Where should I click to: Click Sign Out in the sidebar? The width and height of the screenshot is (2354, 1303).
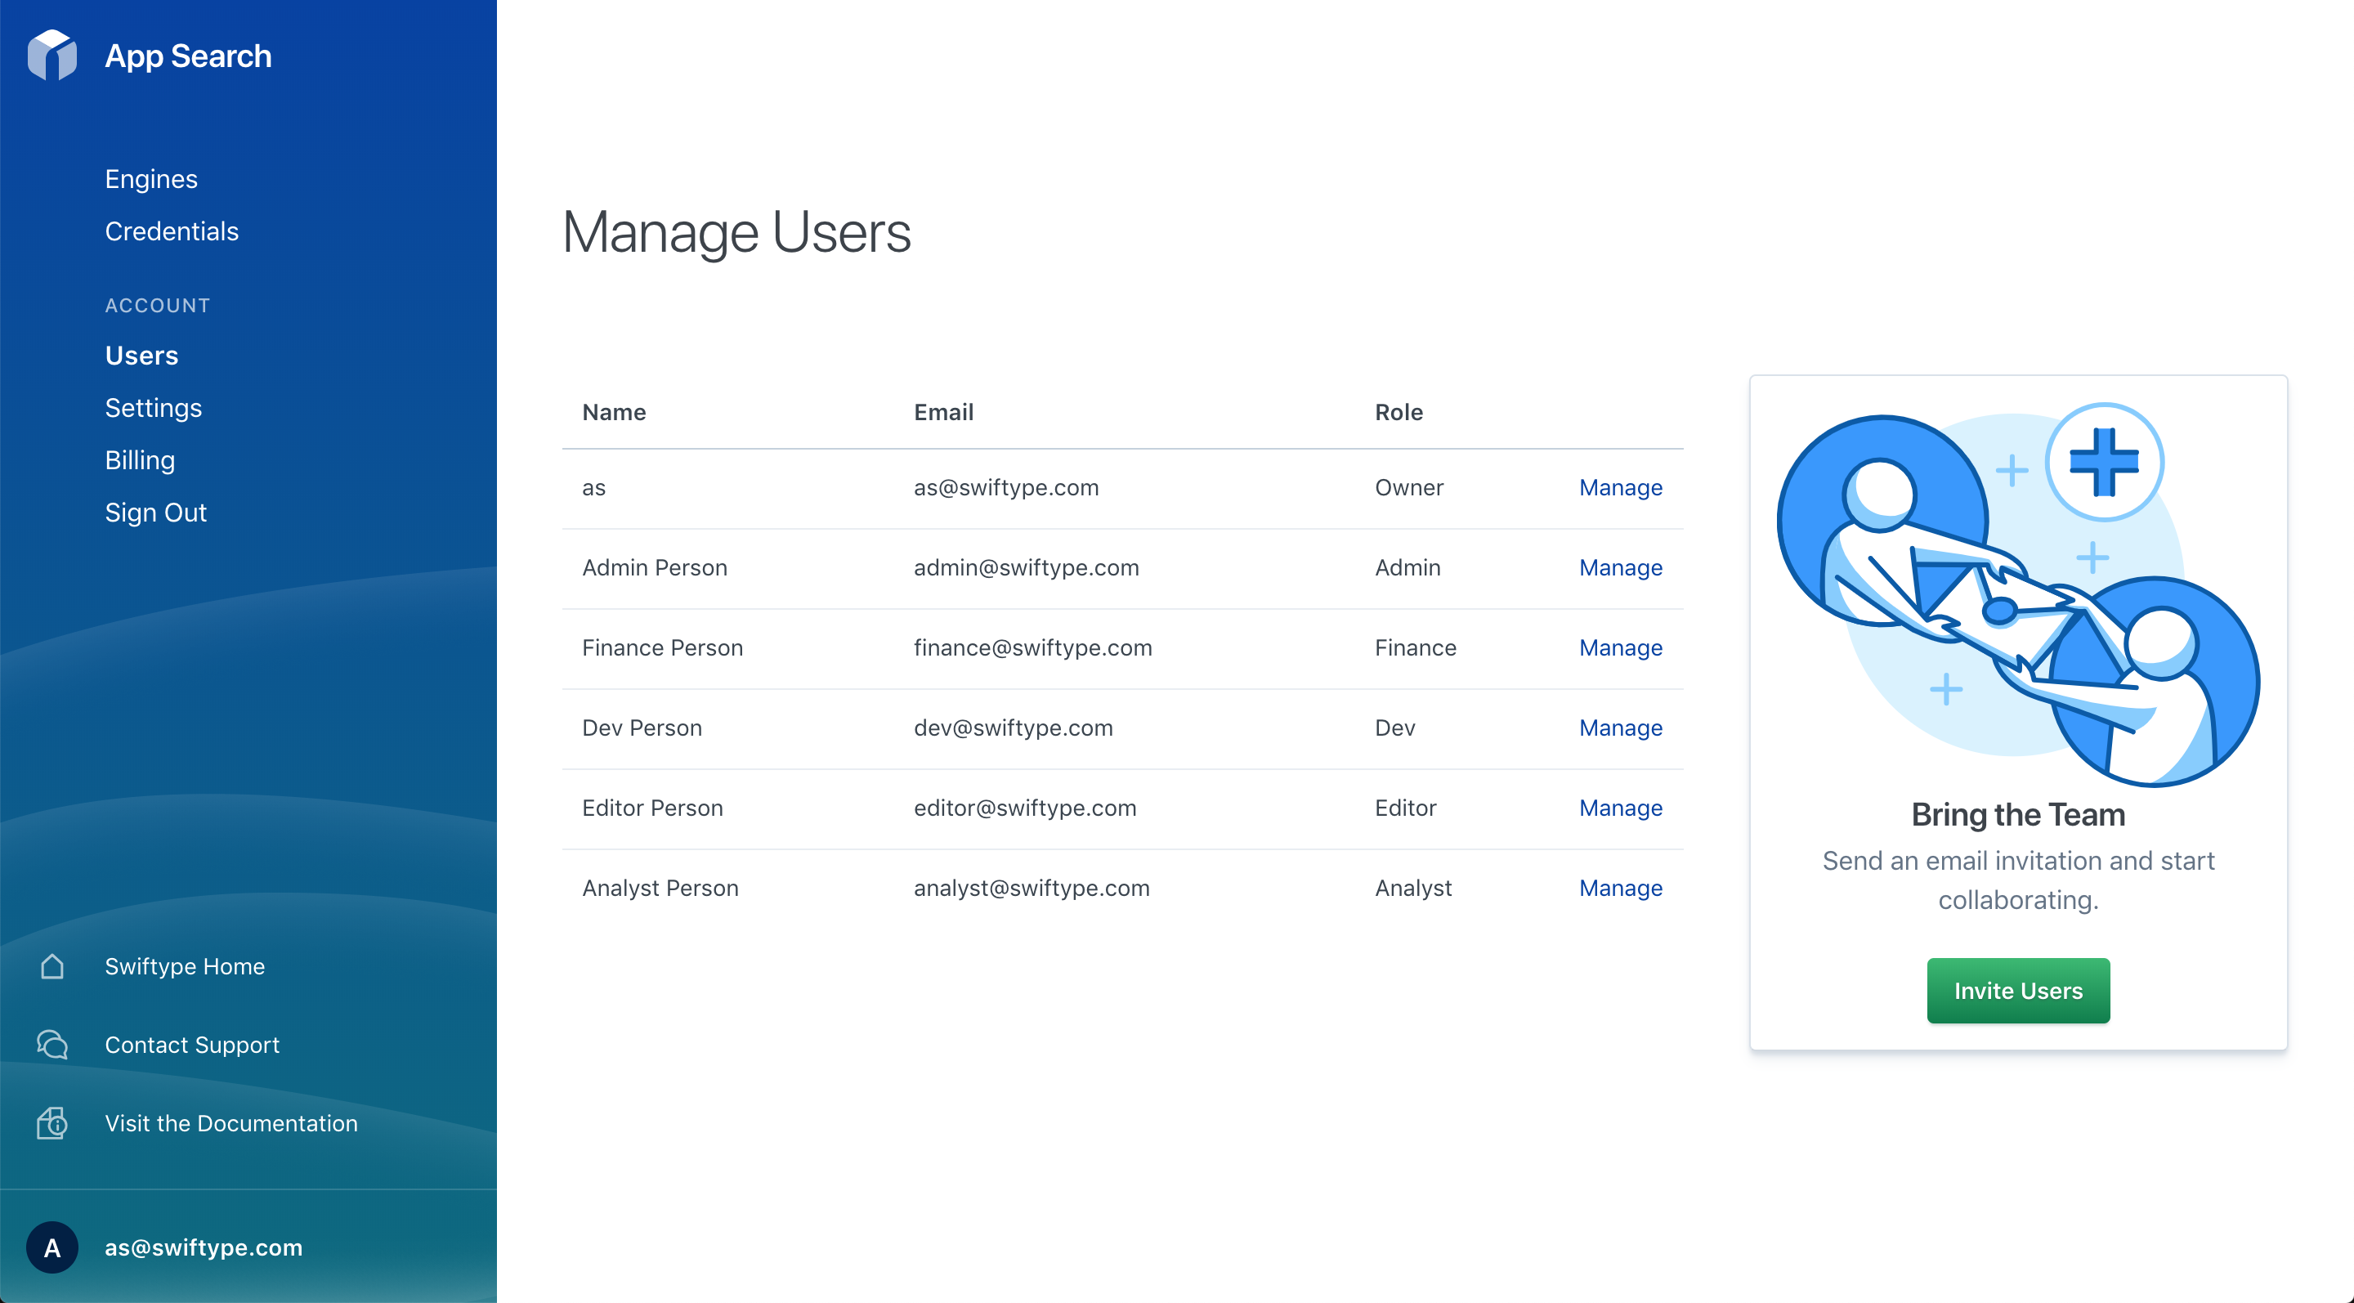(155, 512)
